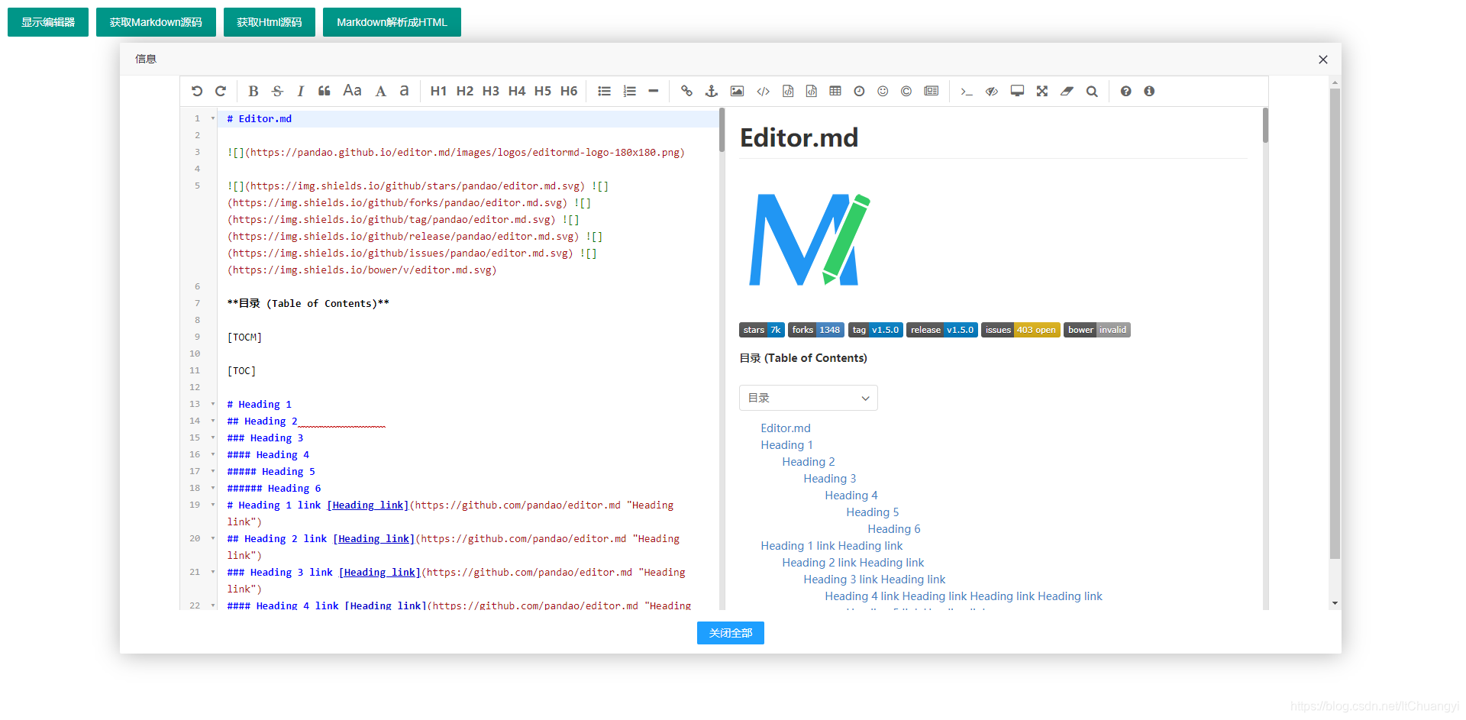Click the 获取Markdown源码 button
Image resolution: width=1466 pixels, height=720 pixels.
pyautogui.click(x=156, y=22)
